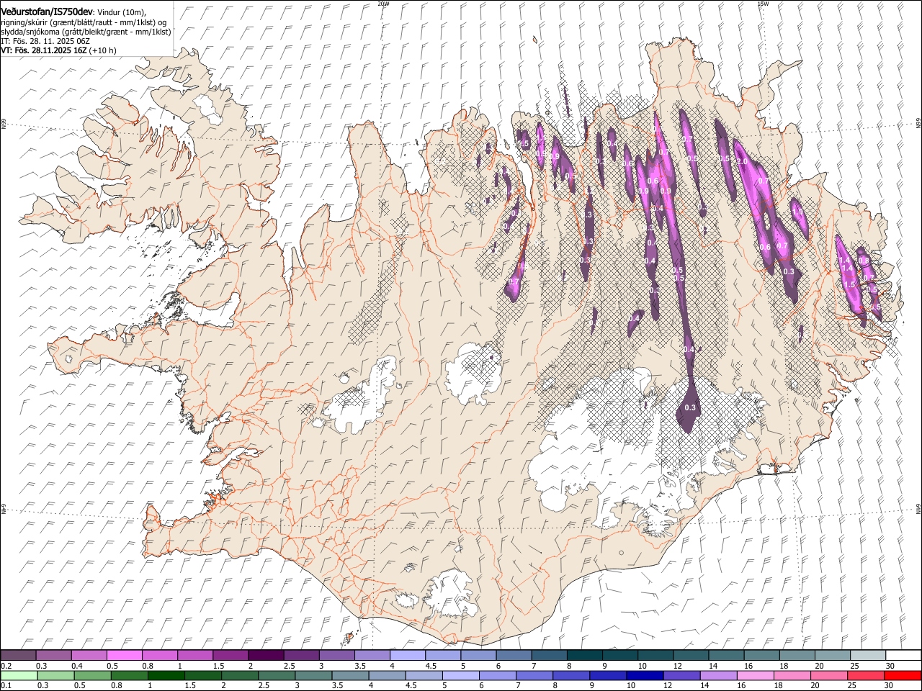This screenshot has width=922, height=691.
Task: Pick the dark teal swatch labeled 8 in snow scale
Action: point(585,656)
